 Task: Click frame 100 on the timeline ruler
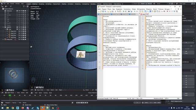[x=61, y=95]
